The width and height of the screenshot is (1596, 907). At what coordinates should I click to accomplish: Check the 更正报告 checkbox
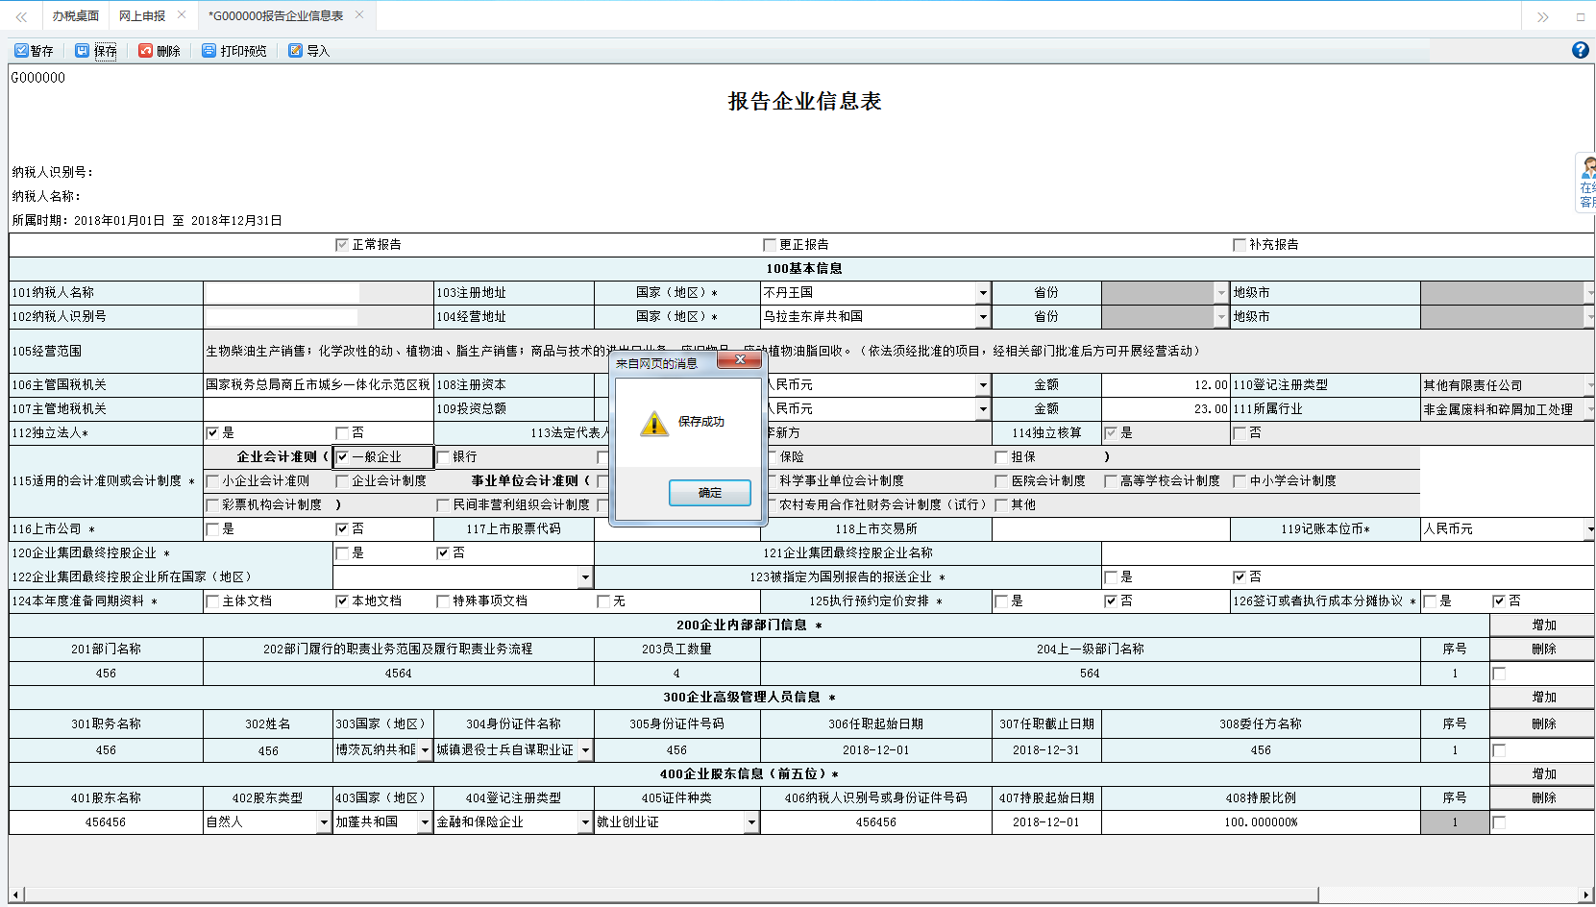769,244
